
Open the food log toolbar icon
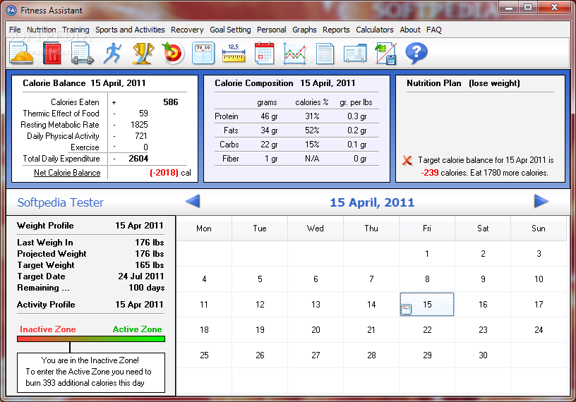pyautogui.click(x=22, y=54)
